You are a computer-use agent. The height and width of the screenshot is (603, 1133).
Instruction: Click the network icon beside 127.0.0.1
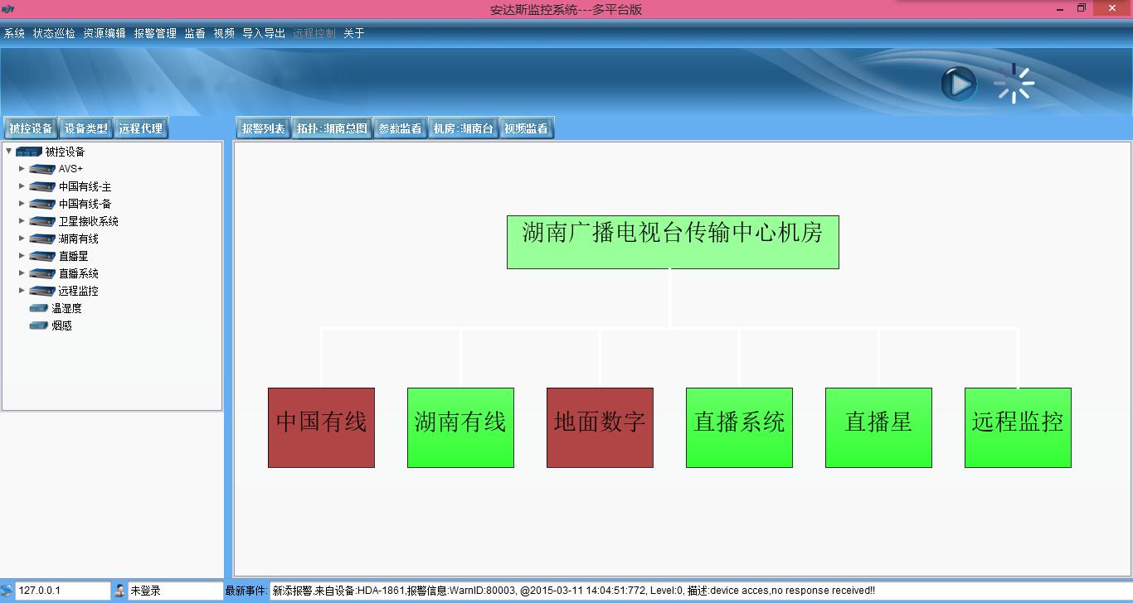tap(7, 591)
